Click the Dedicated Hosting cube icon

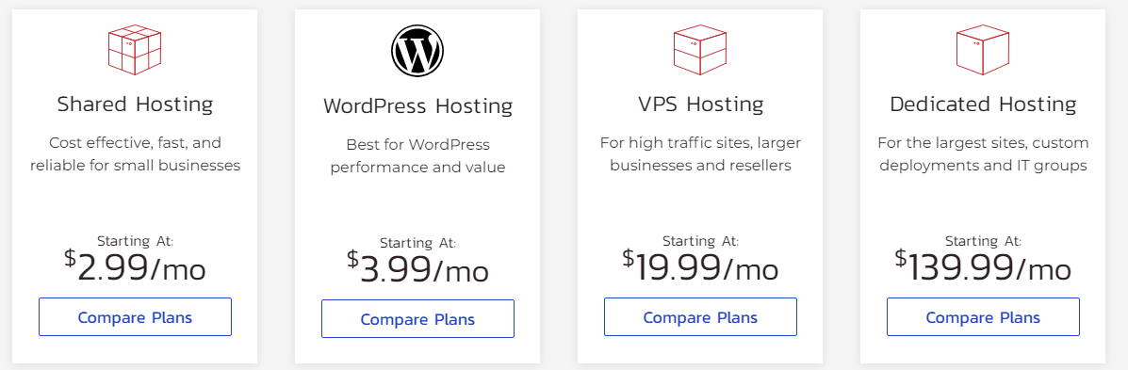[x=983, y=50]
